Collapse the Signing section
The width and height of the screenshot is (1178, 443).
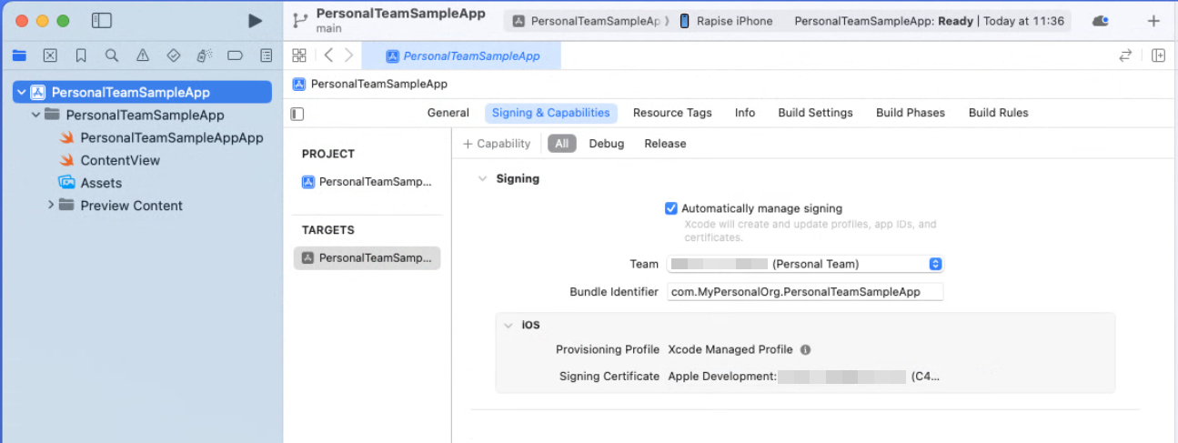[x=483, y=179]
